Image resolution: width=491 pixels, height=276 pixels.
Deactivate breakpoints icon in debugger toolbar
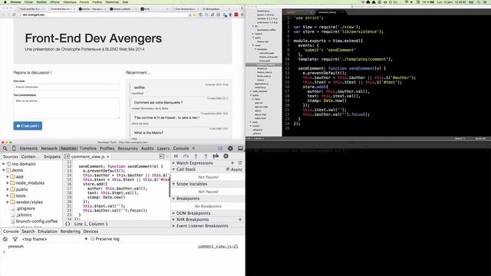[x=216, y=156]
